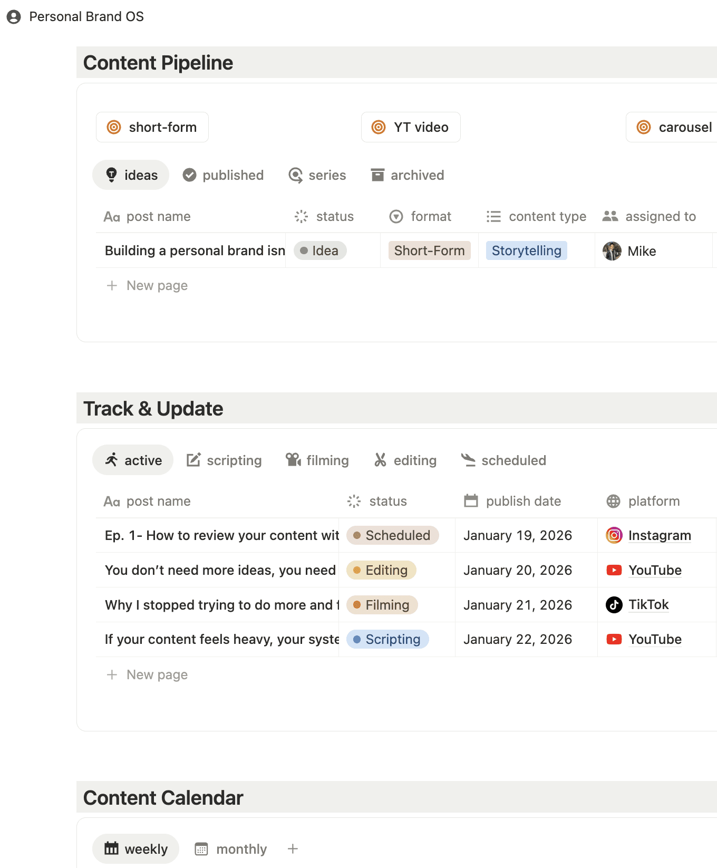Switch calendar to monthly view

coord(231,848)
